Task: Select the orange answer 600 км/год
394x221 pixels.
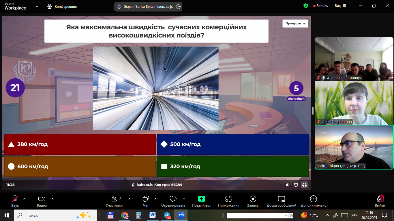Action: click(80, 167)
